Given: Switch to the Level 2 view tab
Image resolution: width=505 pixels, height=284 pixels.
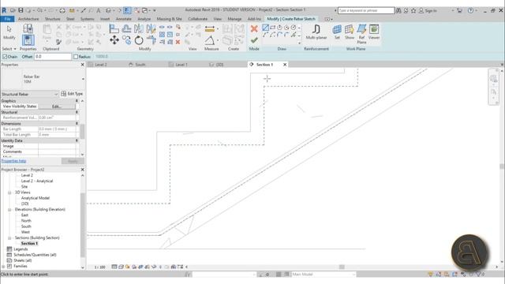Looking at the screenshot, I should [101, 65].
